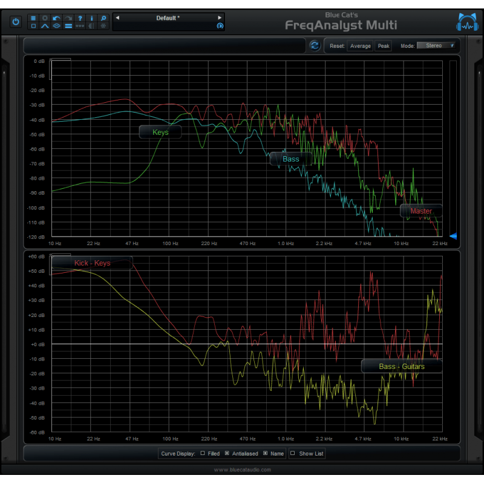Open the main menu (hamburger icon)
The height and width of the screenshot is (484, 484).
point(33,18)
